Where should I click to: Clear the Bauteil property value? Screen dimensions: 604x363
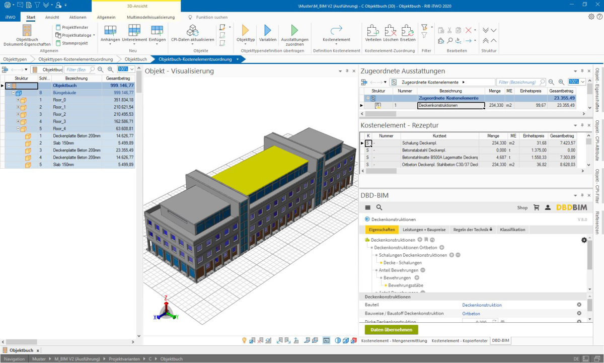pos(579,305)
